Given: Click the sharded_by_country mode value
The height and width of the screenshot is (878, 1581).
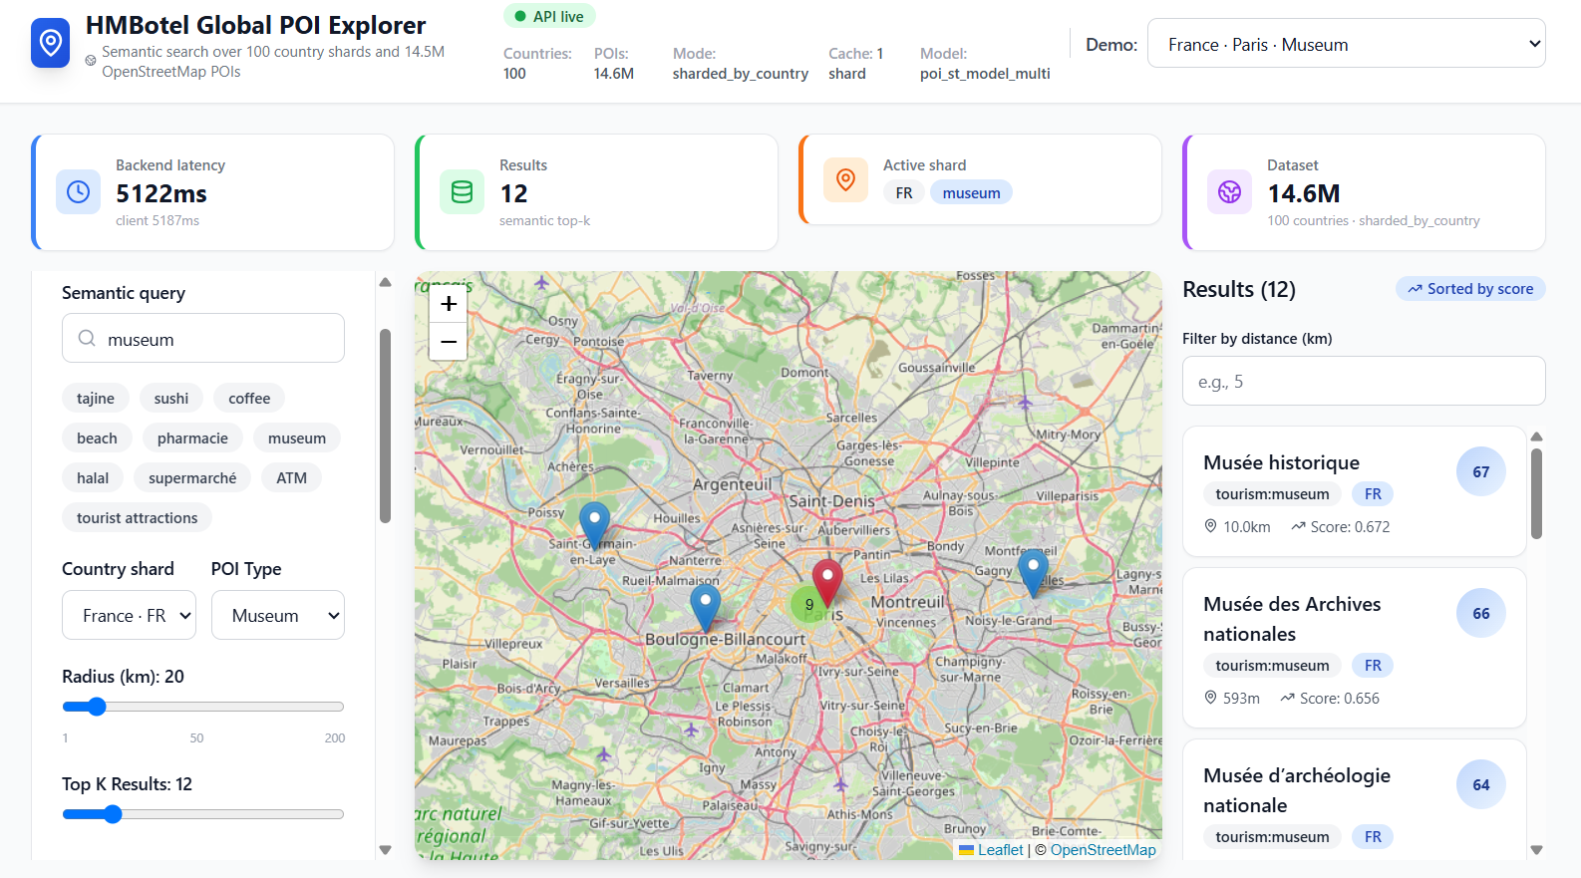Looking at the screenshot, I should click(741, 74).
